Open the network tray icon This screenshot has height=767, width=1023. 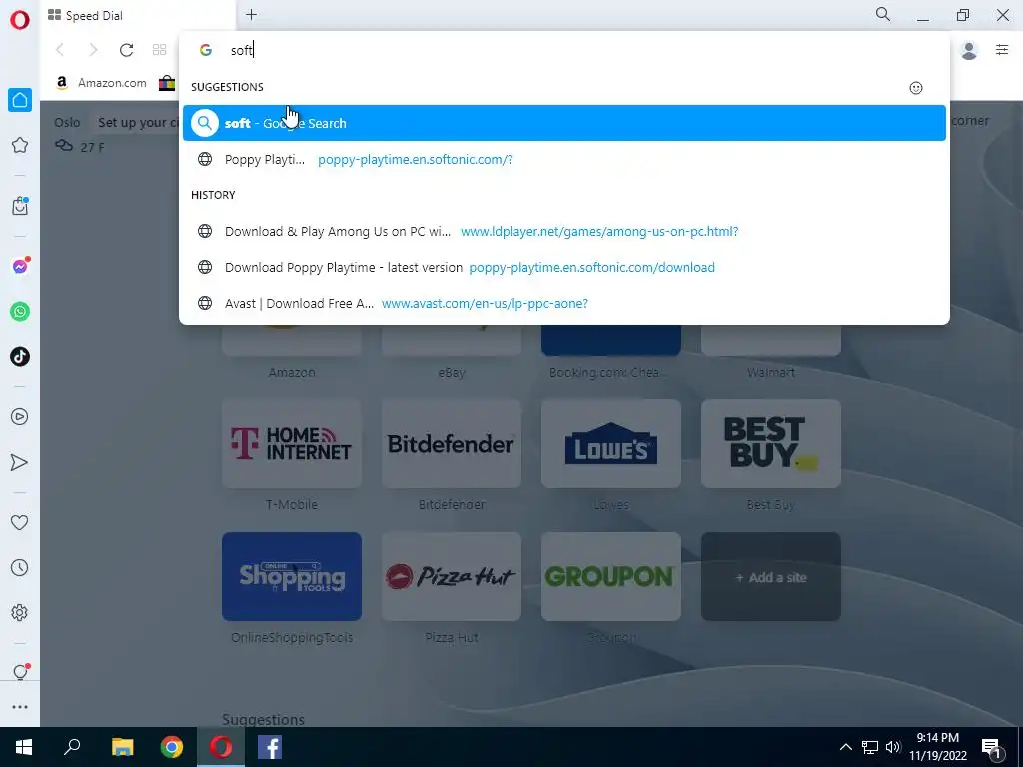(x=870, y=747)
